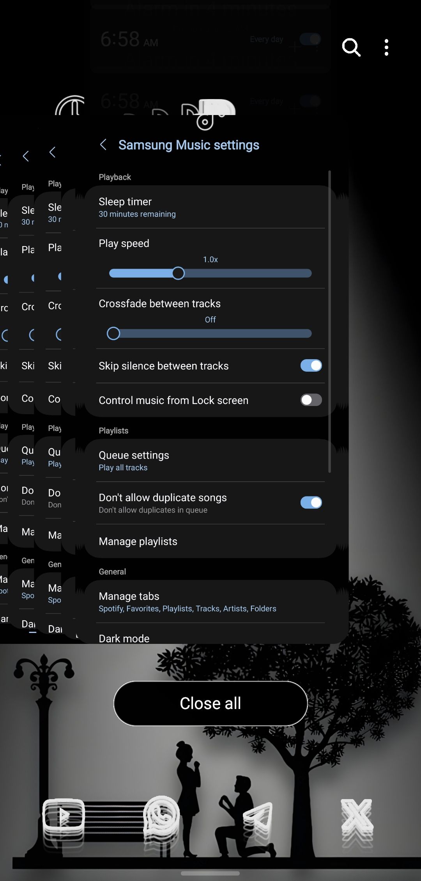Turn off Don't allow duplicate songs

[x=311, y=502]
